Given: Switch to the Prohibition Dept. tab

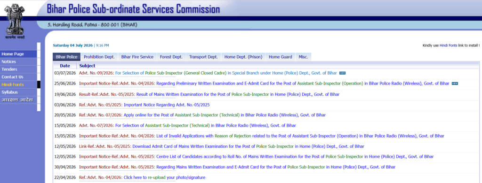Looking at the screenshot, I should coord(99,57).
